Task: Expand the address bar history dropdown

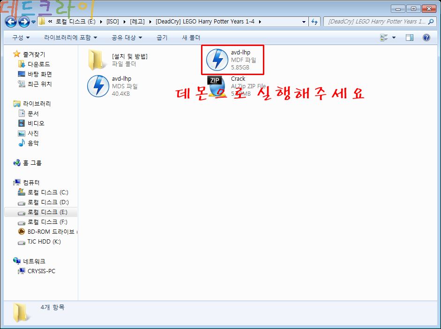Action: point(304,22)
